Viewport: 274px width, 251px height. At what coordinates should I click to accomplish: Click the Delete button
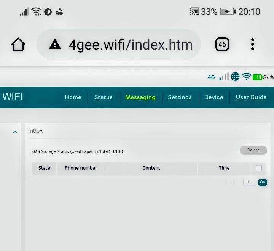[253, 150]
